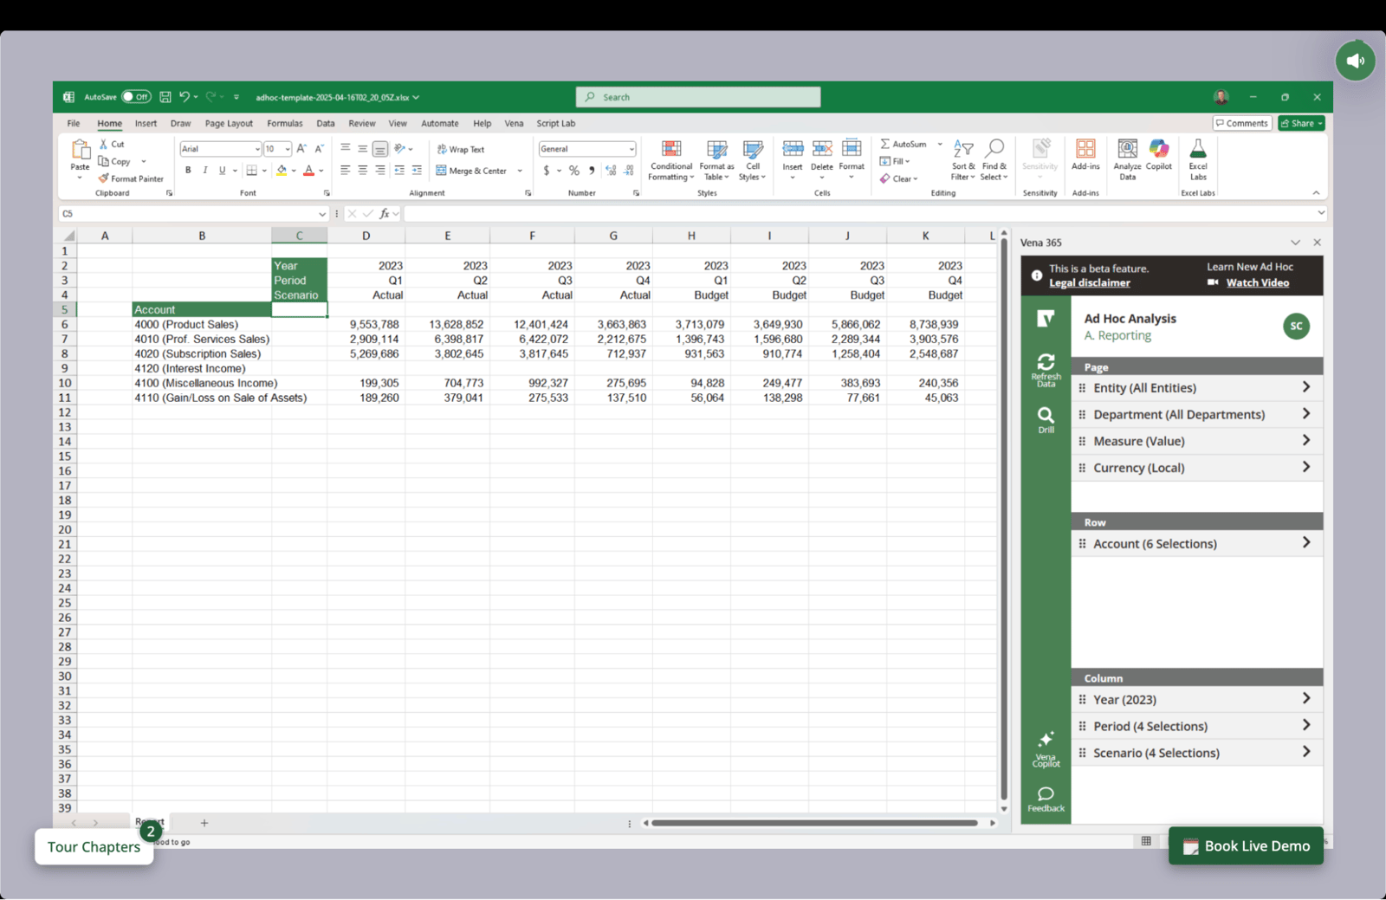Switch to the Vena ribbon tab
The image size is (1386, 900).
pyautogui.click(x=514, y=123)
